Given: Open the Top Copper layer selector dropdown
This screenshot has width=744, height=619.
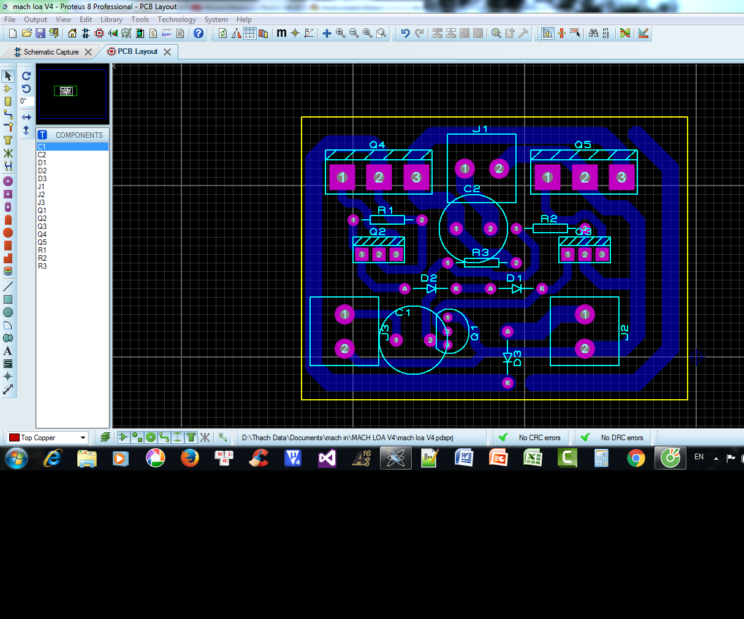Looking at the screenshot, I should click(x=83, y=437).
